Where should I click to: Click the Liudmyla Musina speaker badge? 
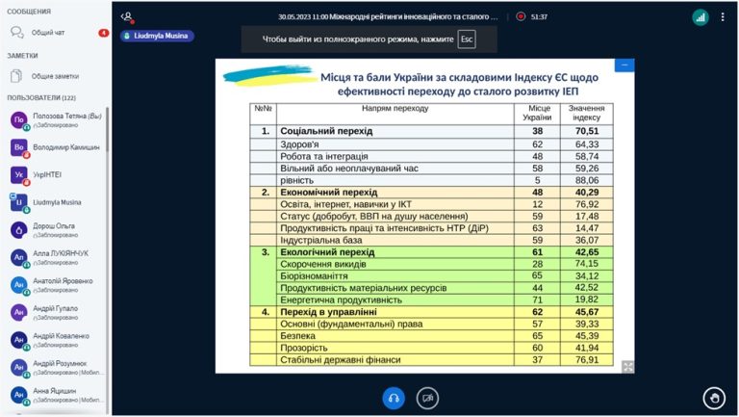(x=157, y=36)
